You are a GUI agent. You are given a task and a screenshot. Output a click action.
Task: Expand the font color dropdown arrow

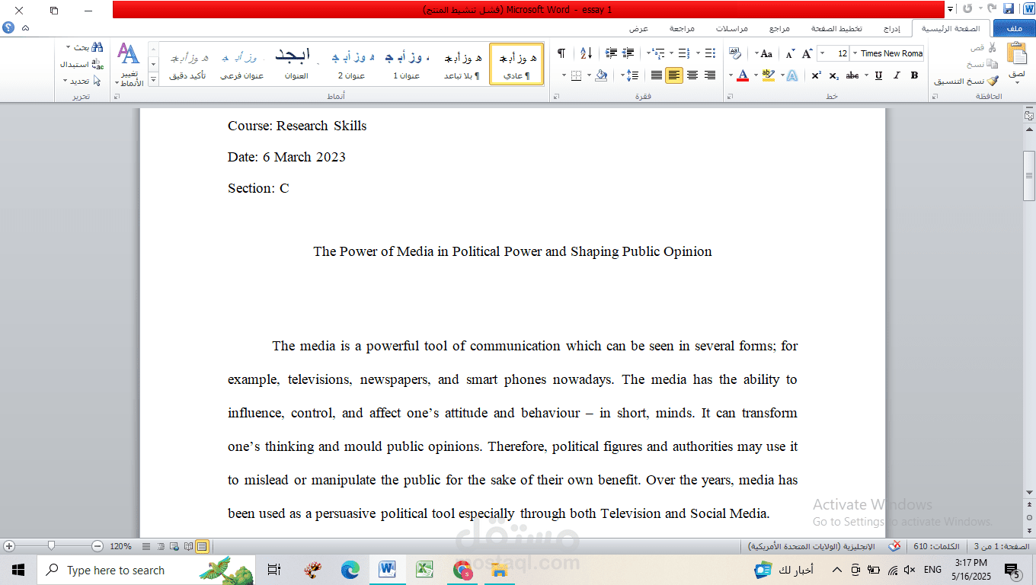731,75
